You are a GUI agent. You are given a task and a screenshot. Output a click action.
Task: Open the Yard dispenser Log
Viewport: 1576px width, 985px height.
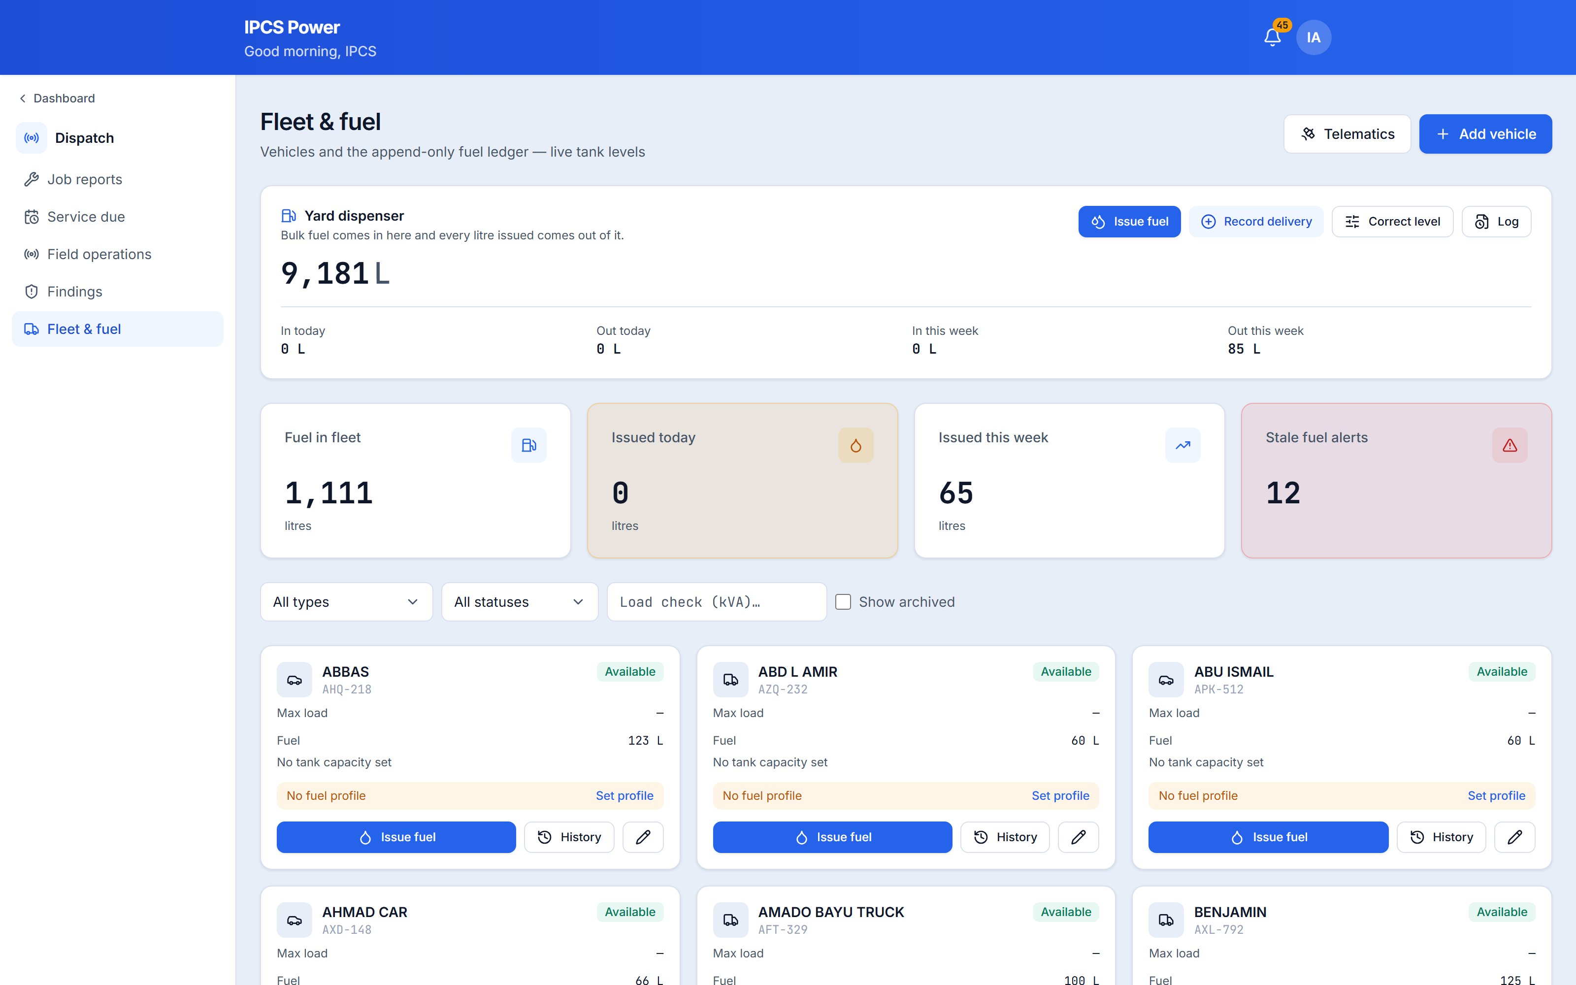click(x=1496, y=222)
